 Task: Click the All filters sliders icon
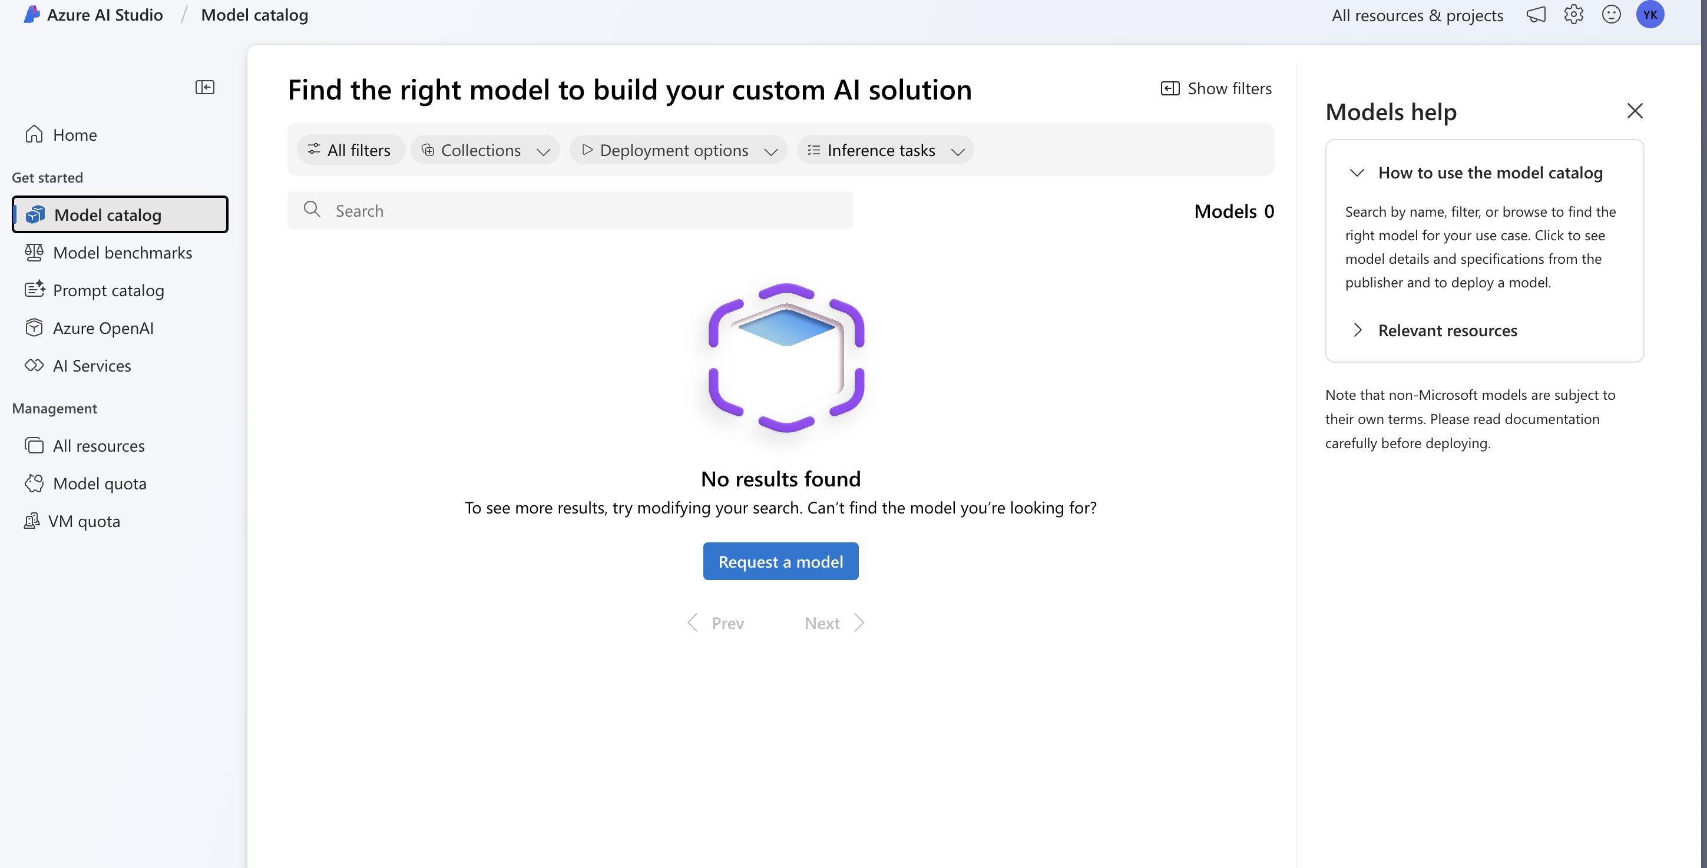pos(314,149)
